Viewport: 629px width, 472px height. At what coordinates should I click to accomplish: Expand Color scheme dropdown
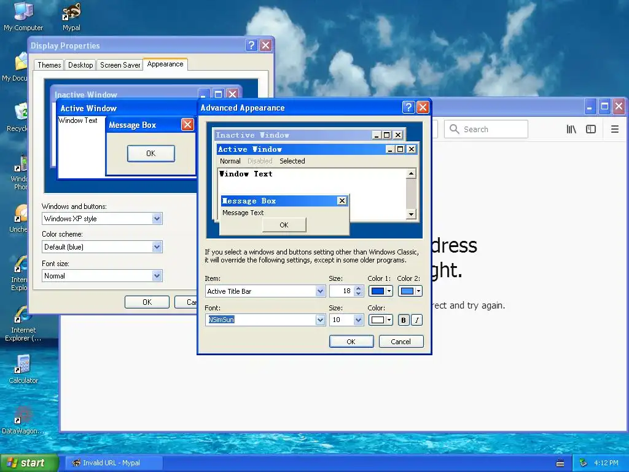[x=157, y=247]
